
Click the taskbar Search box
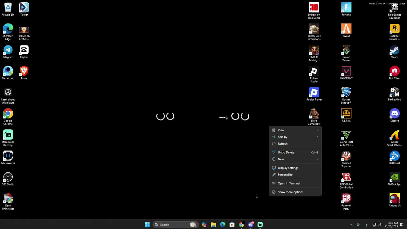(x=175, y=225)
